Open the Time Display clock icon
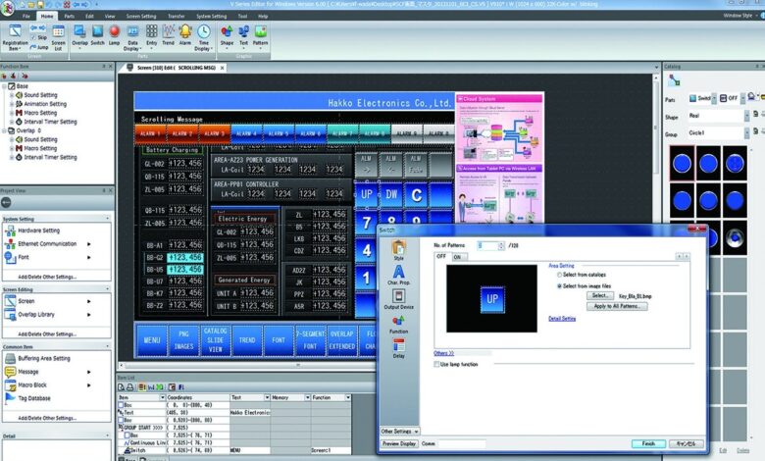This screenshot has height=461, width=765. click(203, 38)
